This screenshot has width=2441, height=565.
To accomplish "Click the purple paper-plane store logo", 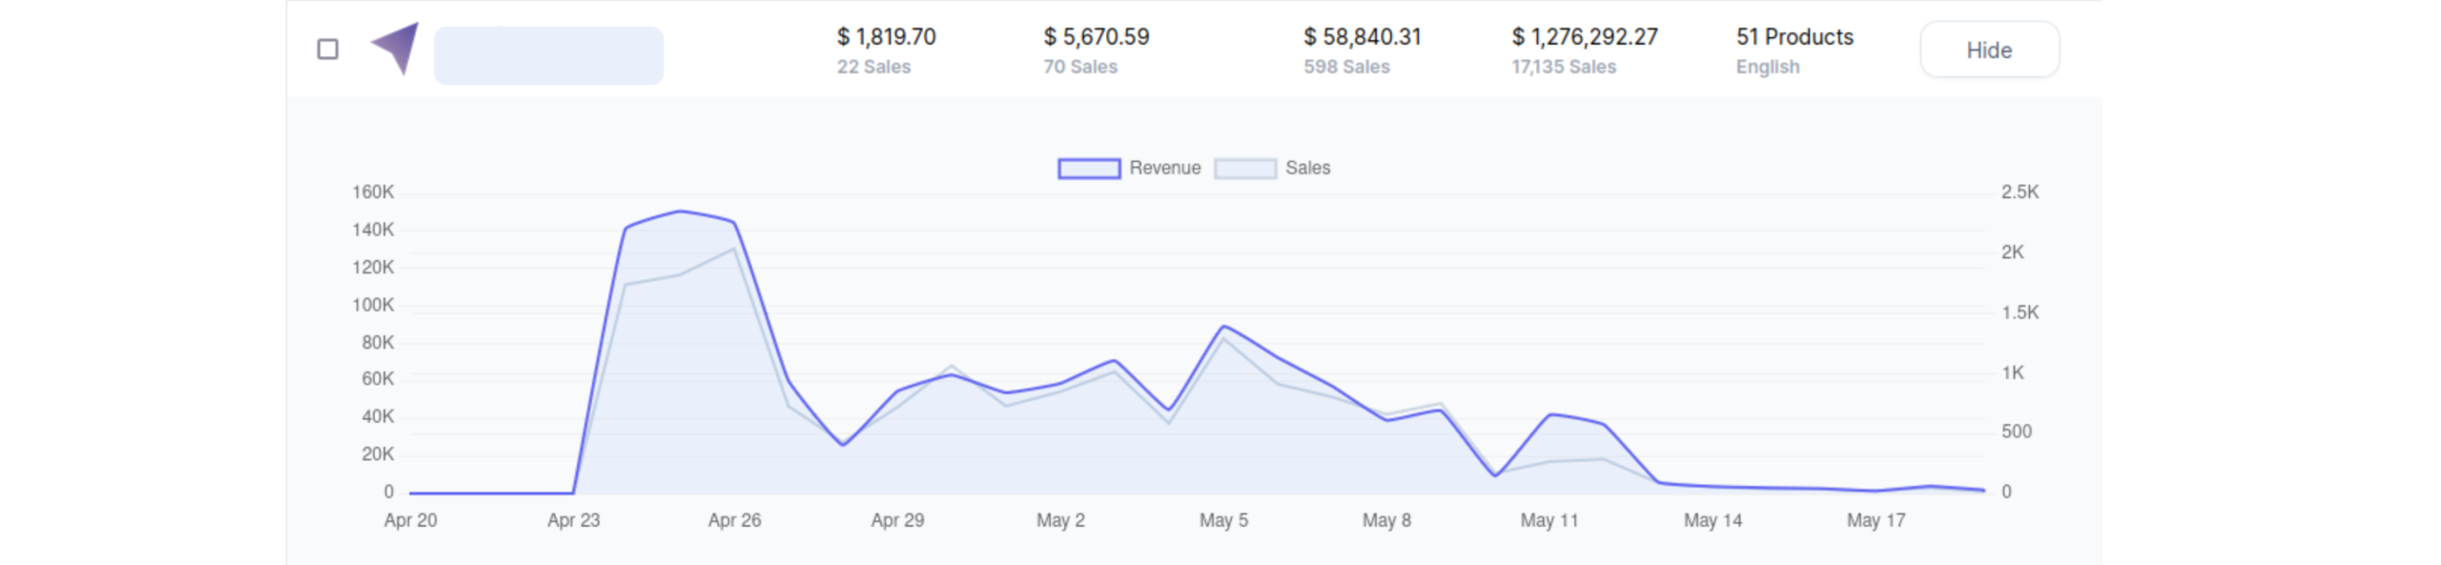I will pyautogui.click(x=397, y=48).
